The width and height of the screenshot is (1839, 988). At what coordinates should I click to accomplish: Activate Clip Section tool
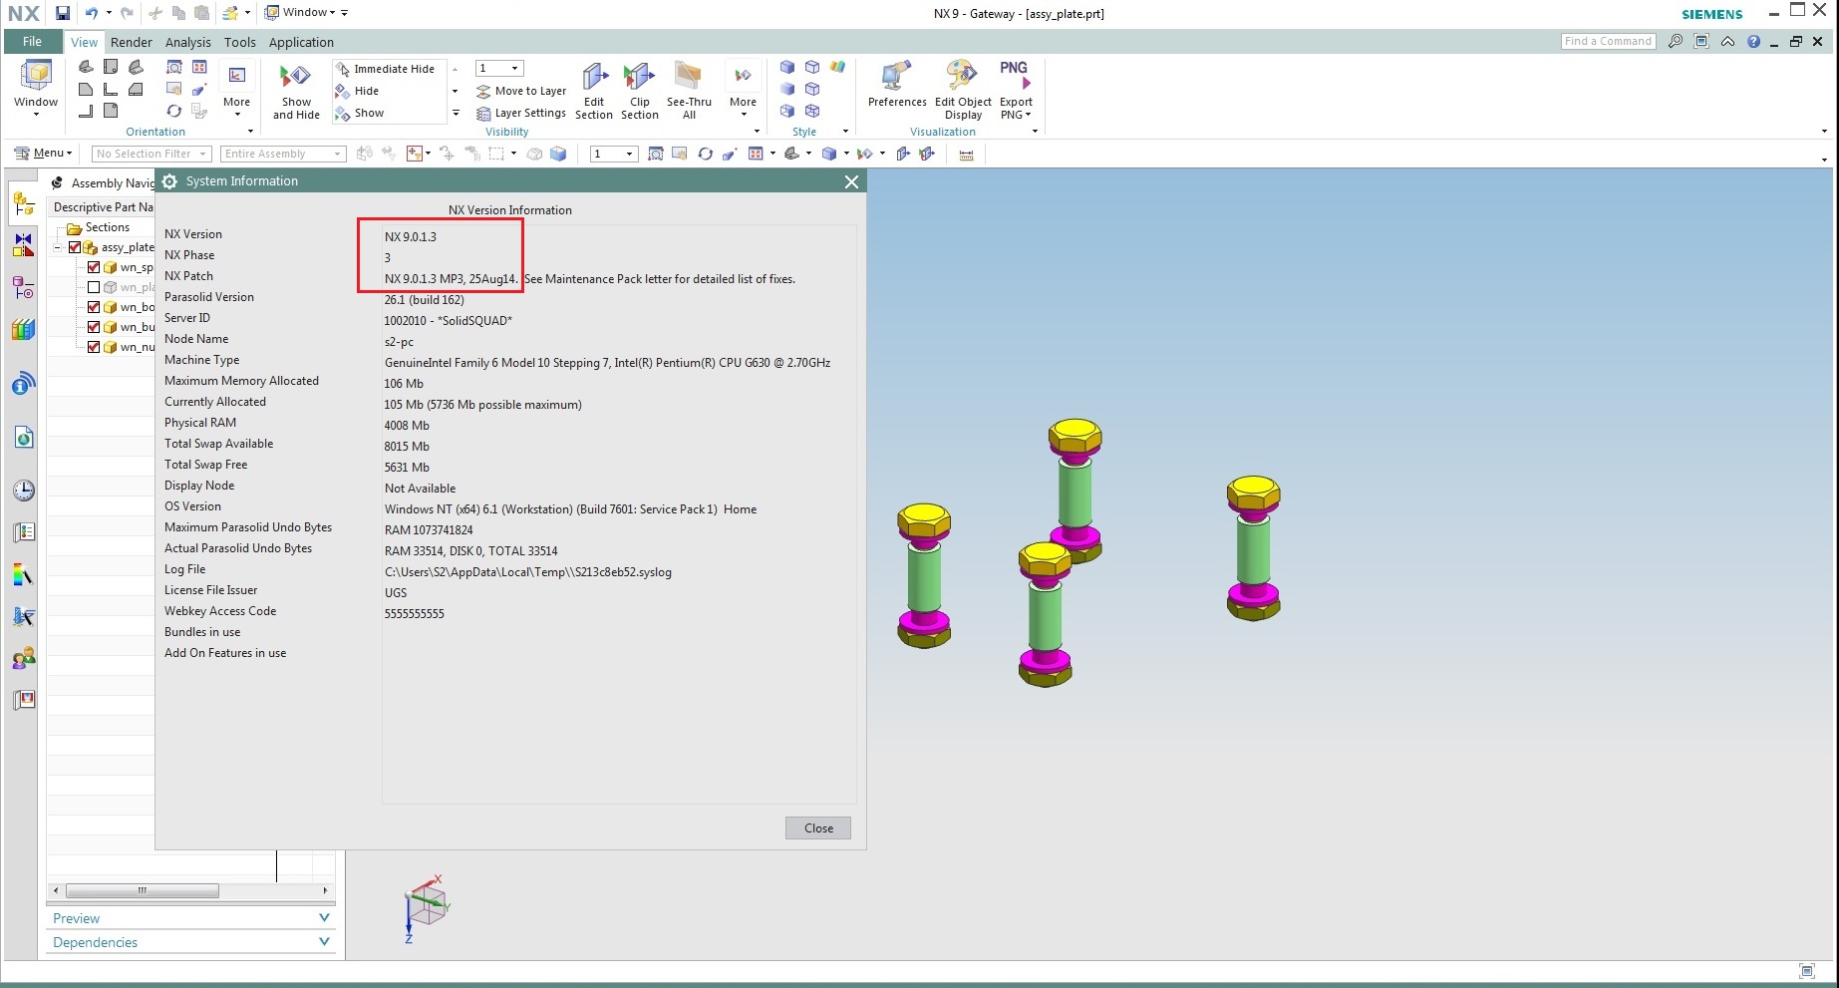click(639, 91)
